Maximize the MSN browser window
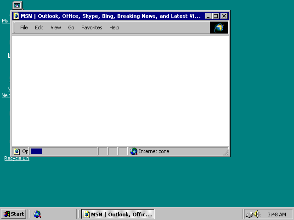Screen dimensions: 294x220 coord(216,16)
